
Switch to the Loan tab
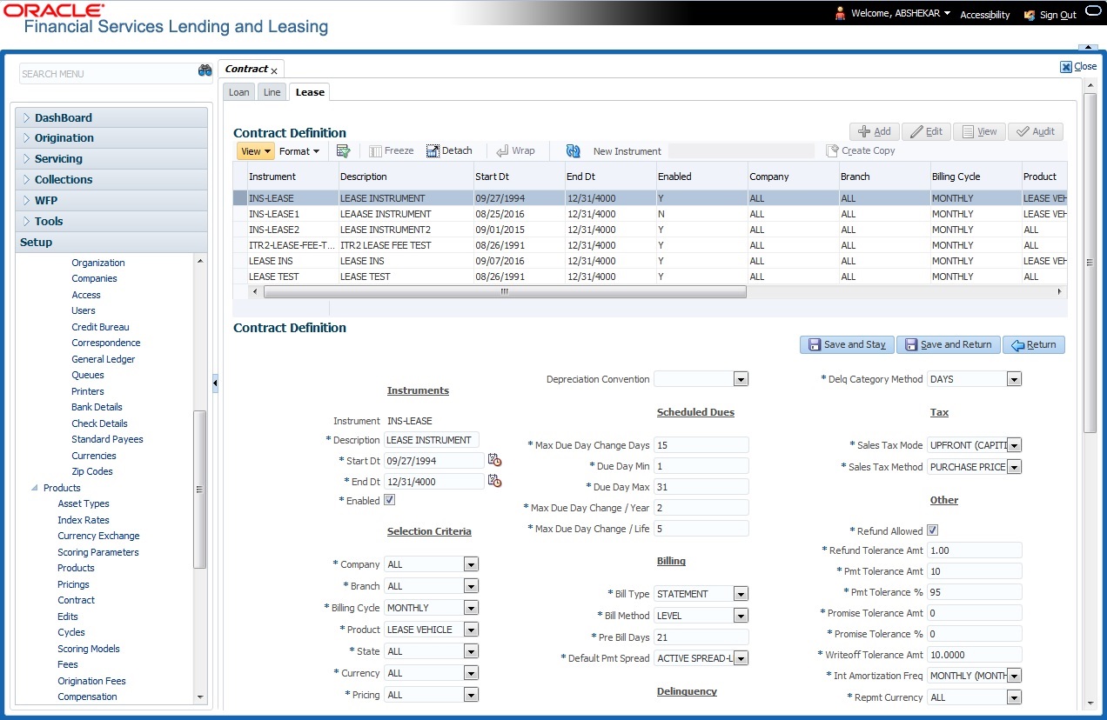tap(238, 92)
